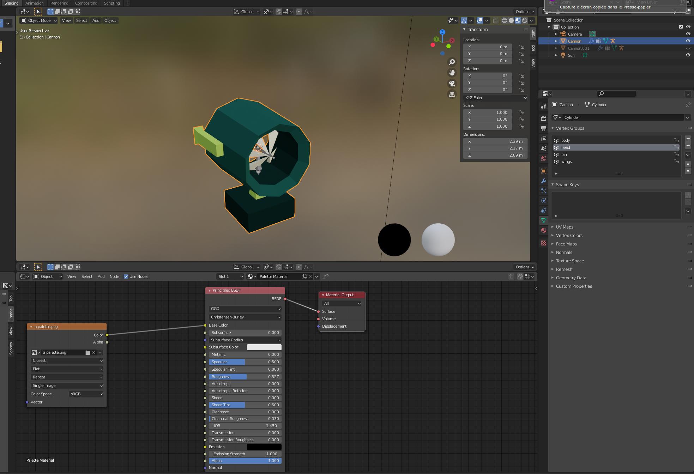
Task: Toggle visibility of the Sun object
Action: pyautogui.click(x=688, y=55)
